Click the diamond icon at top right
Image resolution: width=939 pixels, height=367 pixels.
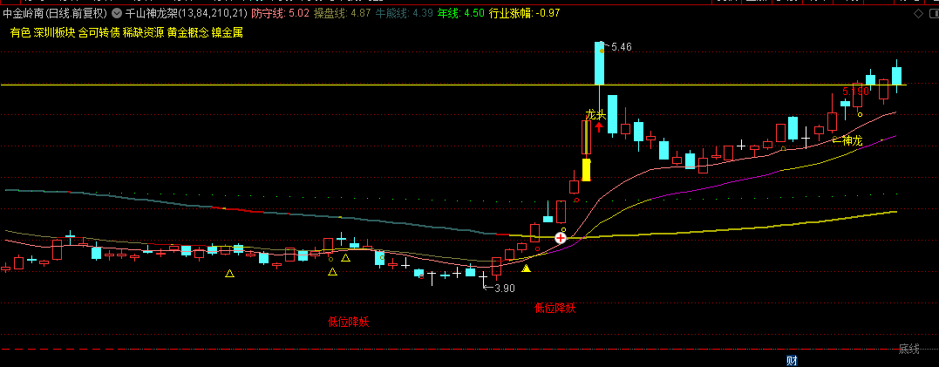[917, 13]
